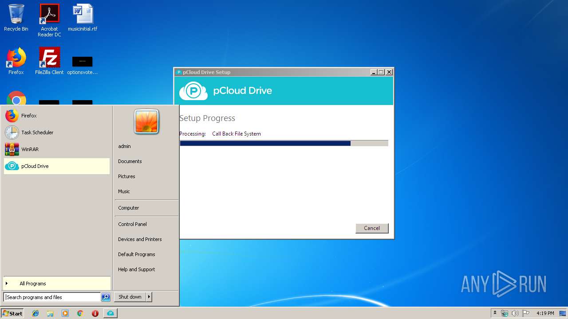Click the Firefox icon in the Start menu
This screenshot has width=568, height=319.
12,116
